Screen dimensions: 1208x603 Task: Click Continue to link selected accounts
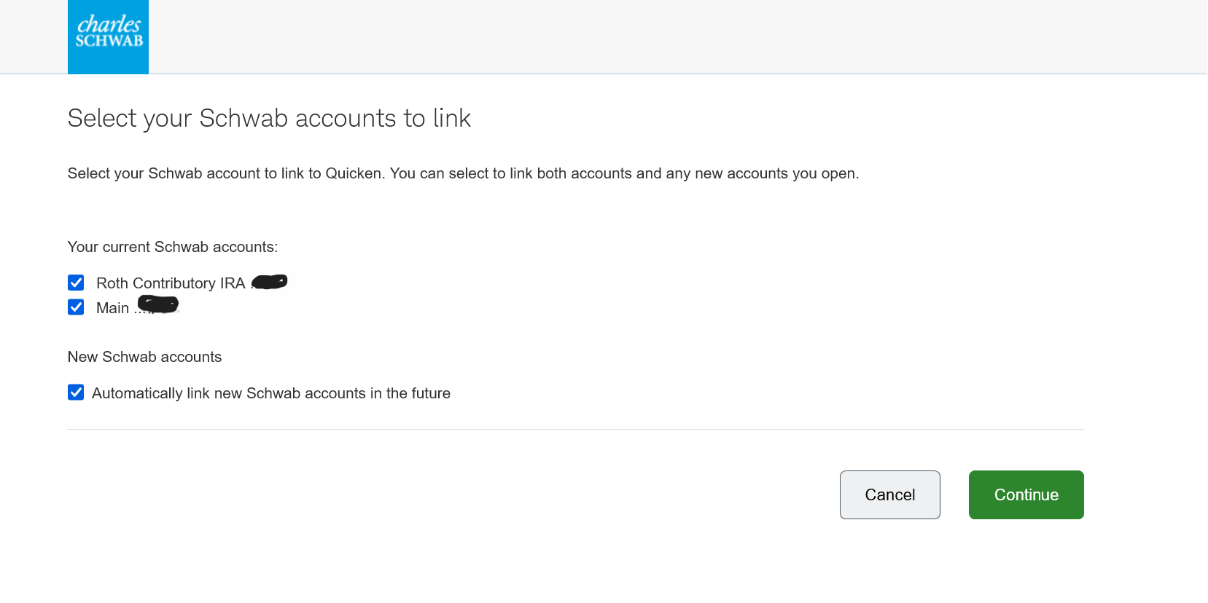[x=1025, y=494]
